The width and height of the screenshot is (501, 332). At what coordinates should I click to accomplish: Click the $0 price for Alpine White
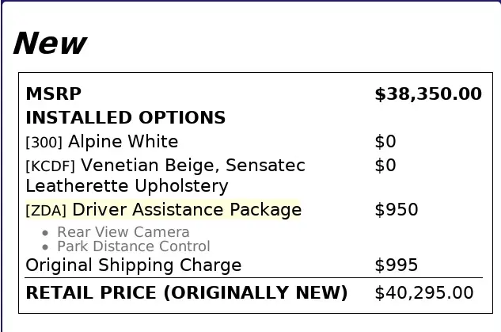click(x=385, y=142)
